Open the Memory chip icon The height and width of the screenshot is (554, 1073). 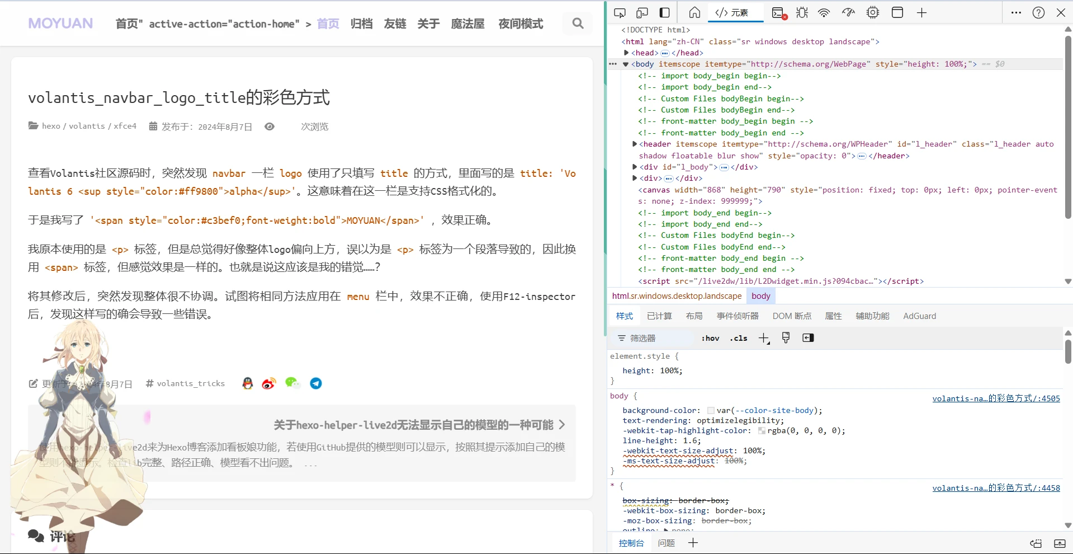(x=873, y=13)
